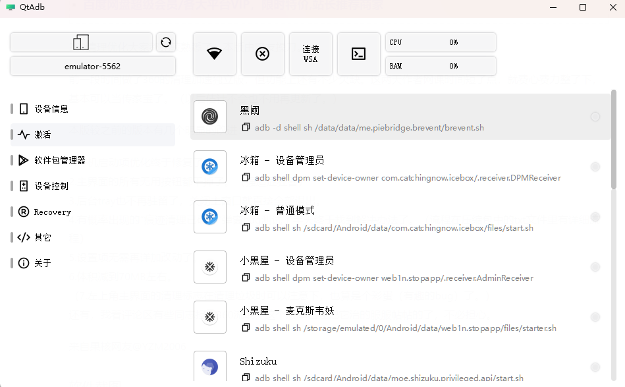Select the 冰箱 普通模式 radio button
This screenshot has height=387, width=625.
595,217
